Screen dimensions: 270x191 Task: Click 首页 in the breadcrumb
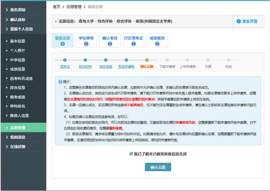tap(56, 7)
